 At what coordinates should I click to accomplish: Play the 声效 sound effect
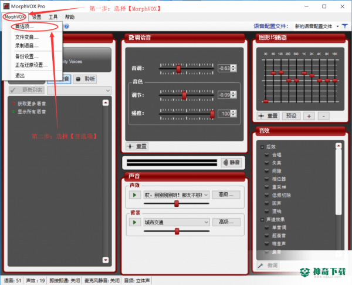pos(135,195)
